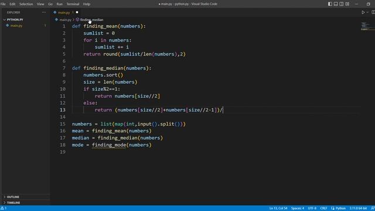The height and width of the screenshot is (211, 375).
Task: Open the Run menu
Action: (60, 4)
